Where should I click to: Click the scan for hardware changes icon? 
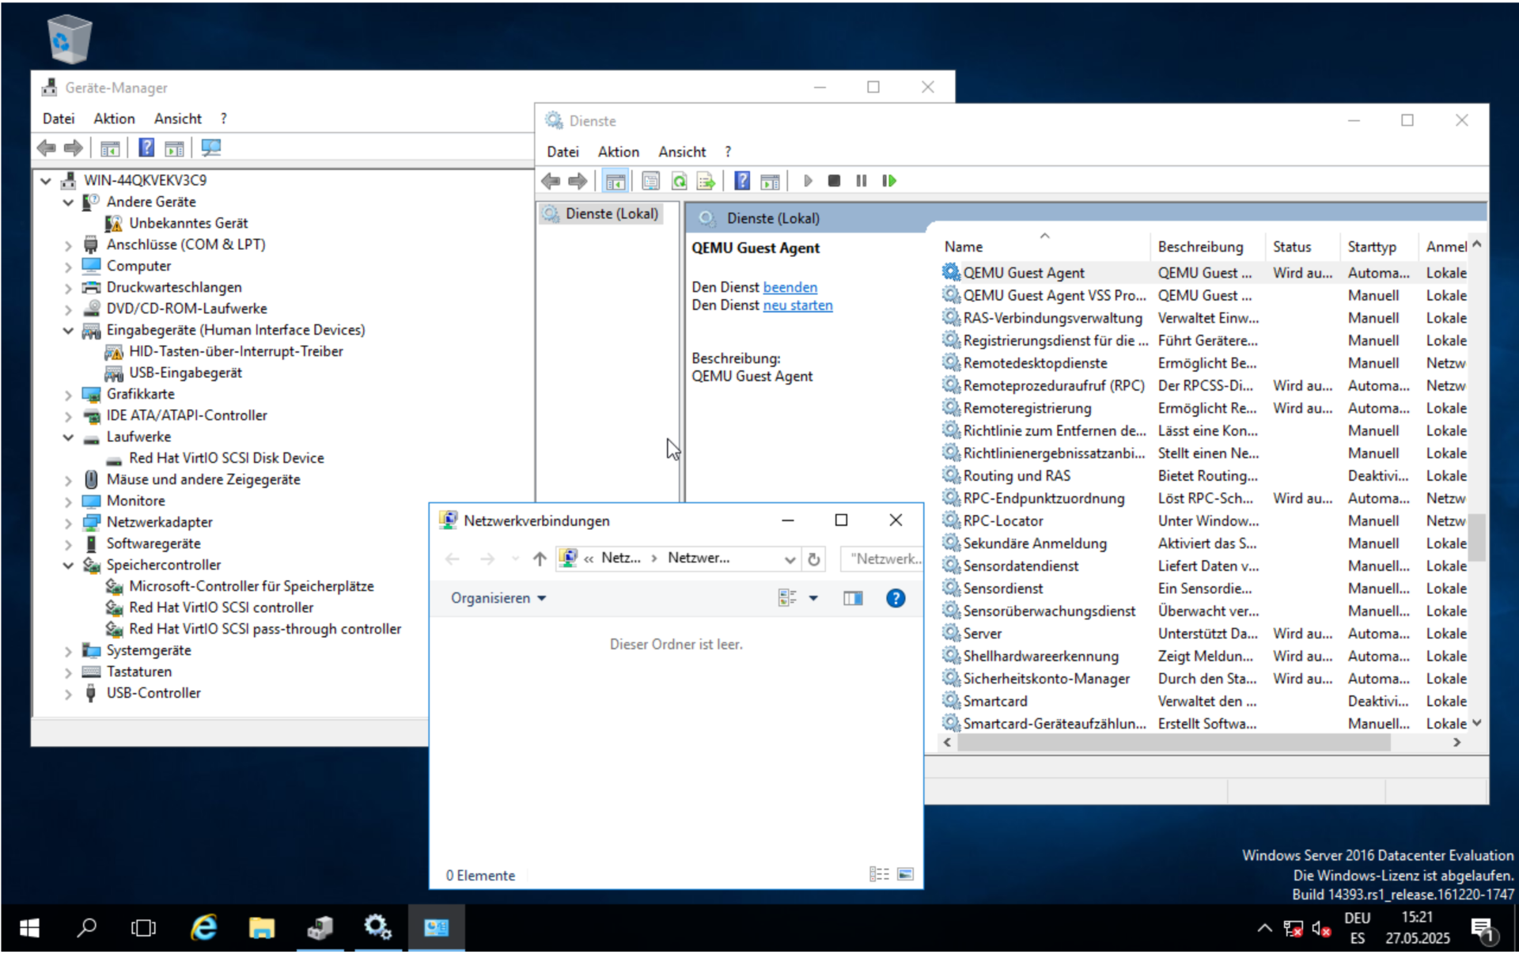tap(210, 148)
